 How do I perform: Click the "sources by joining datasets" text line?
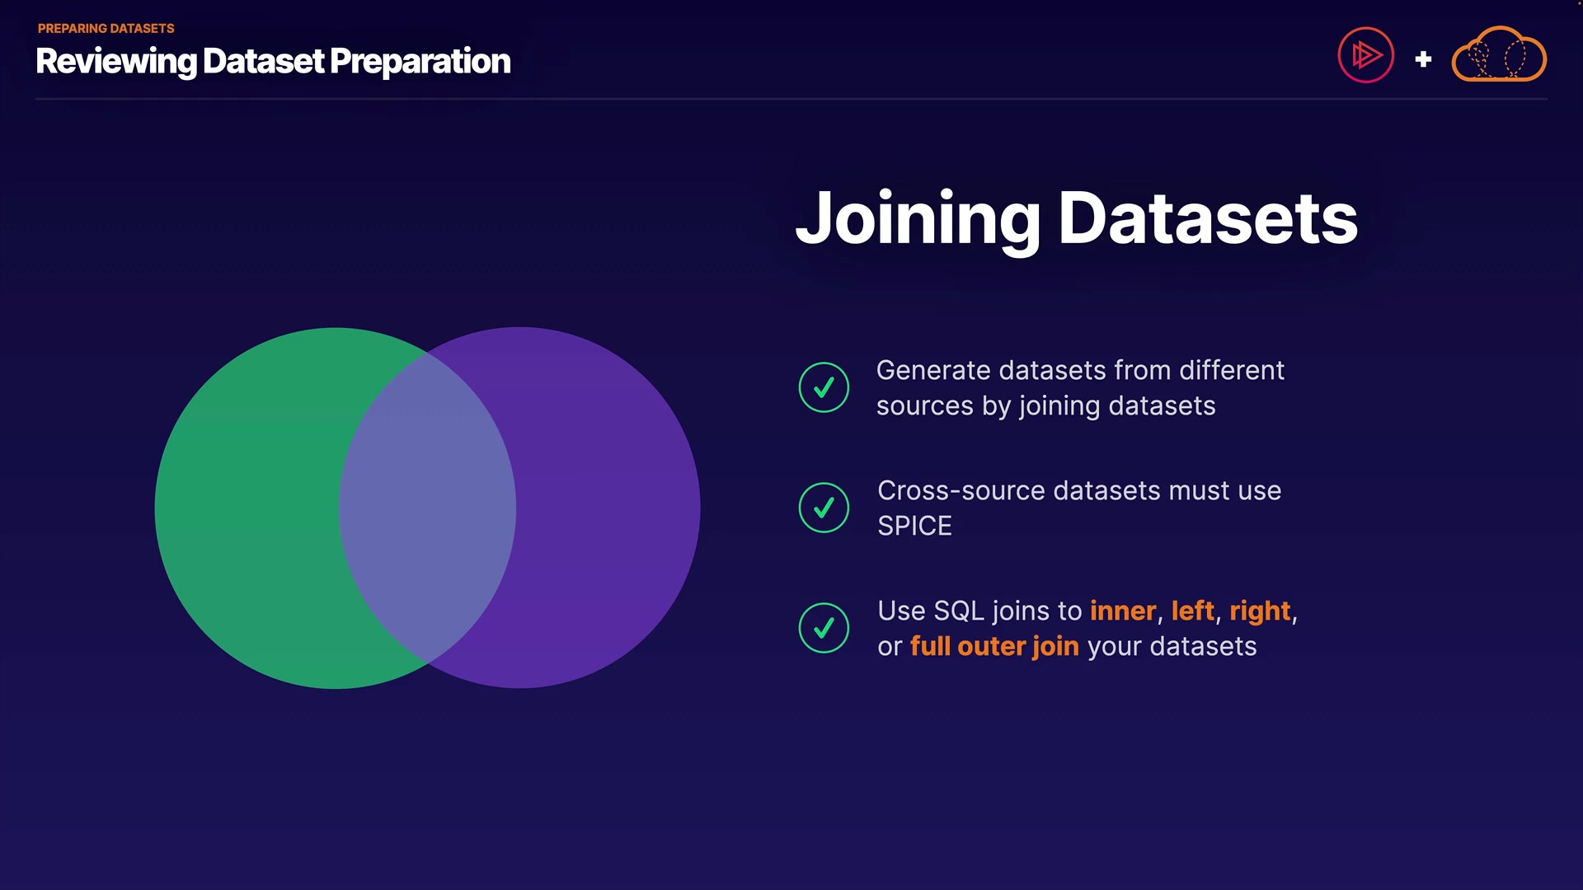[x=1045, y=406]
